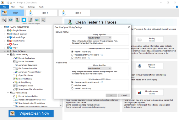Screen dimensions: 179x120
Task: Click thumbs-down icon next to SSD free space and free MFT
Action: 102,55
